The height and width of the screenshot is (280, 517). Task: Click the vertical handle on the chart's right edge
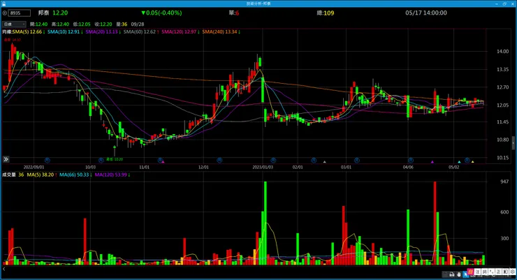click(x=514, y=143)
